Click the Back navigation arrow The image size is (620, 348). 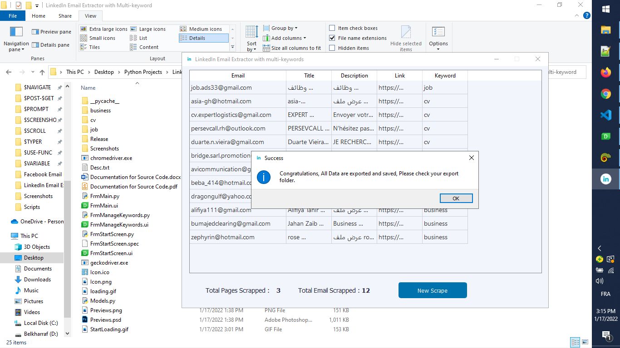(9, 72)
